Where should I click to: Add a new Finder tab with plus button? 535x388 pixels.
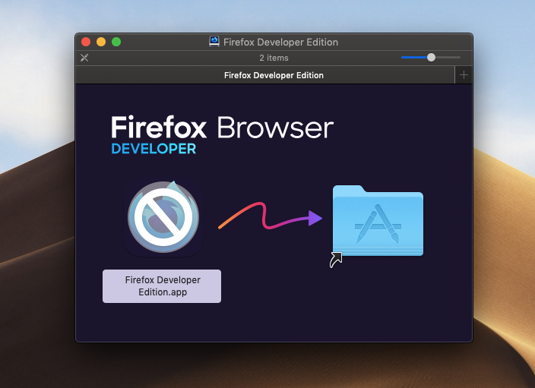(464, 75)
